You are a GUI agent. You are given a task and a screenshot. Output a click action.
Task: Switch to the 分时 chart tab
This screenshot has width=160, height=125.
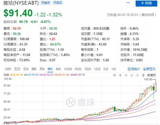[x=8, y=69]
